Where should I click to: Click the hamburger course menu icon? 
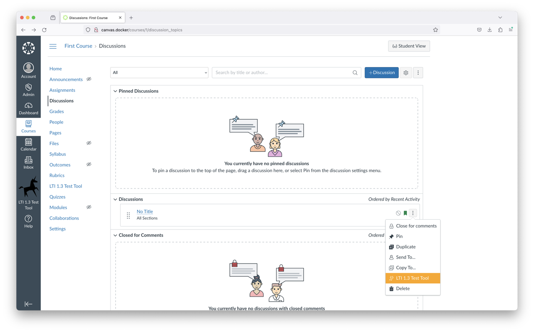pos(53,46)
